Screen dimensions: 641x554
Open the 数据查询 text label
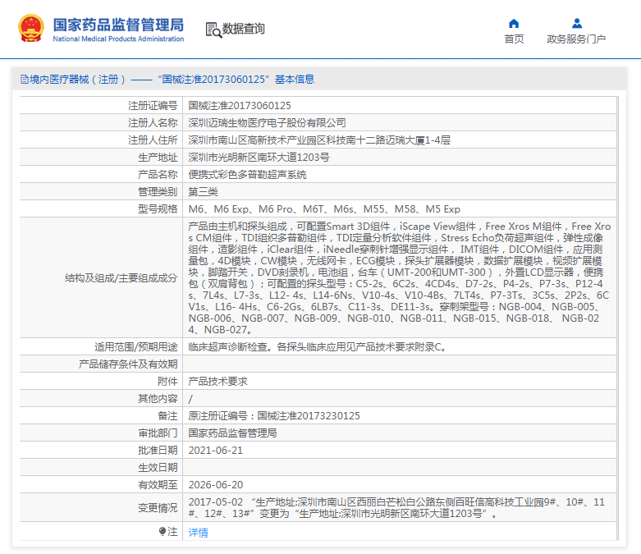[x=244, y=29]
